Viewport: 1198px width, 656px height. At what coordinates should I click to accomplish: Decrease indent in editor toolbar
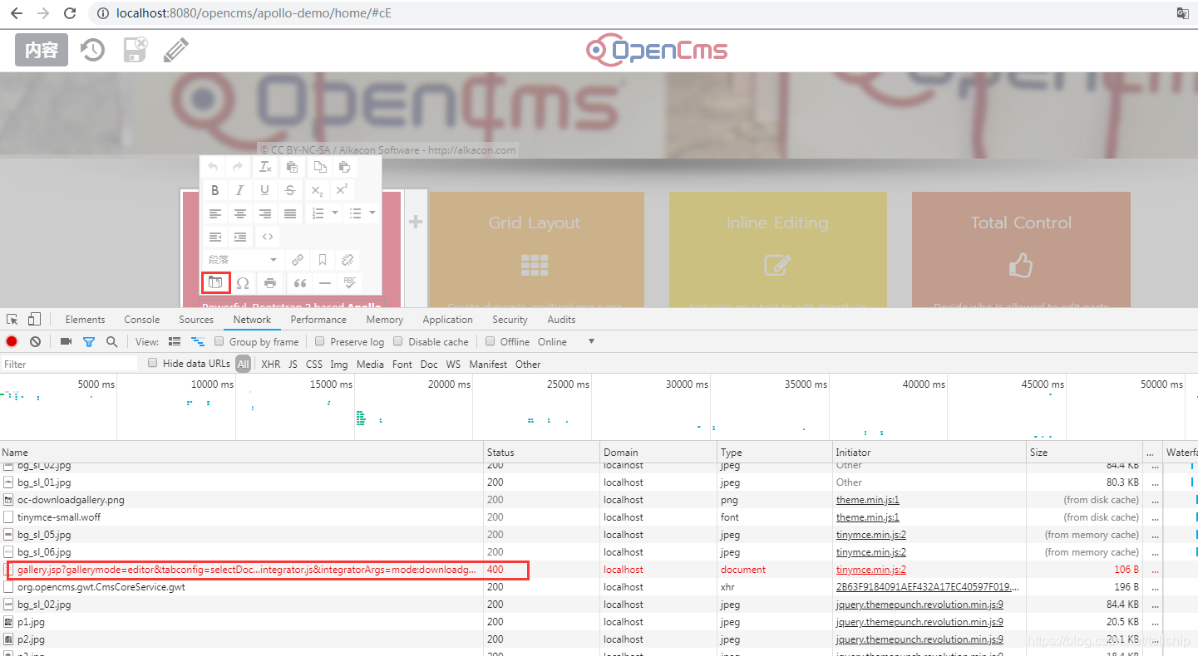[x=214, y=237]
